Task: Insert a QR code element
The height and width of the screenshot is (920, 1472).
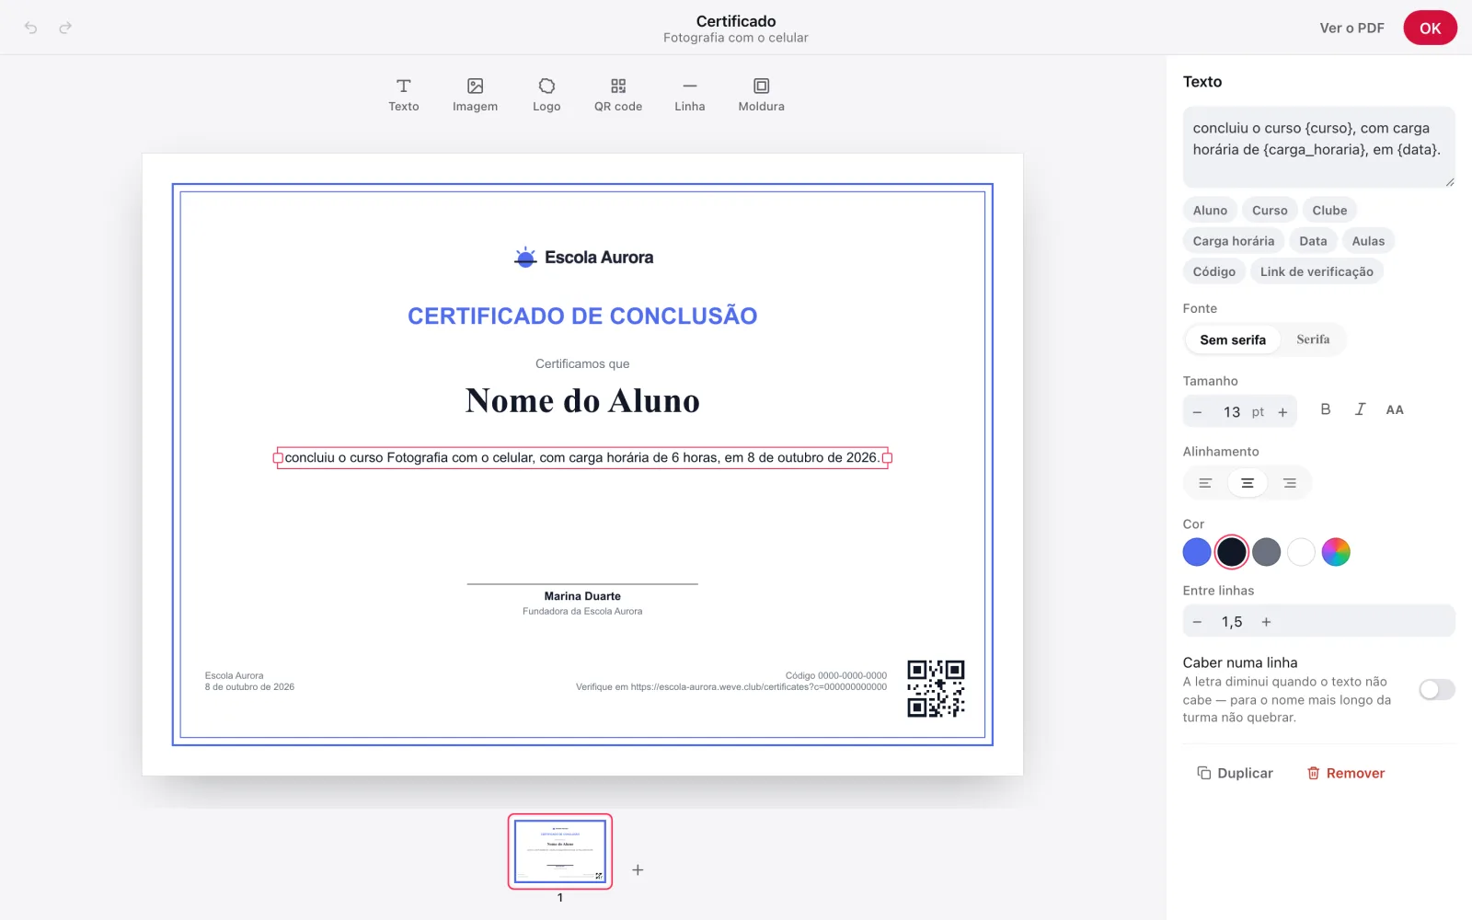Action: (618, 95)
